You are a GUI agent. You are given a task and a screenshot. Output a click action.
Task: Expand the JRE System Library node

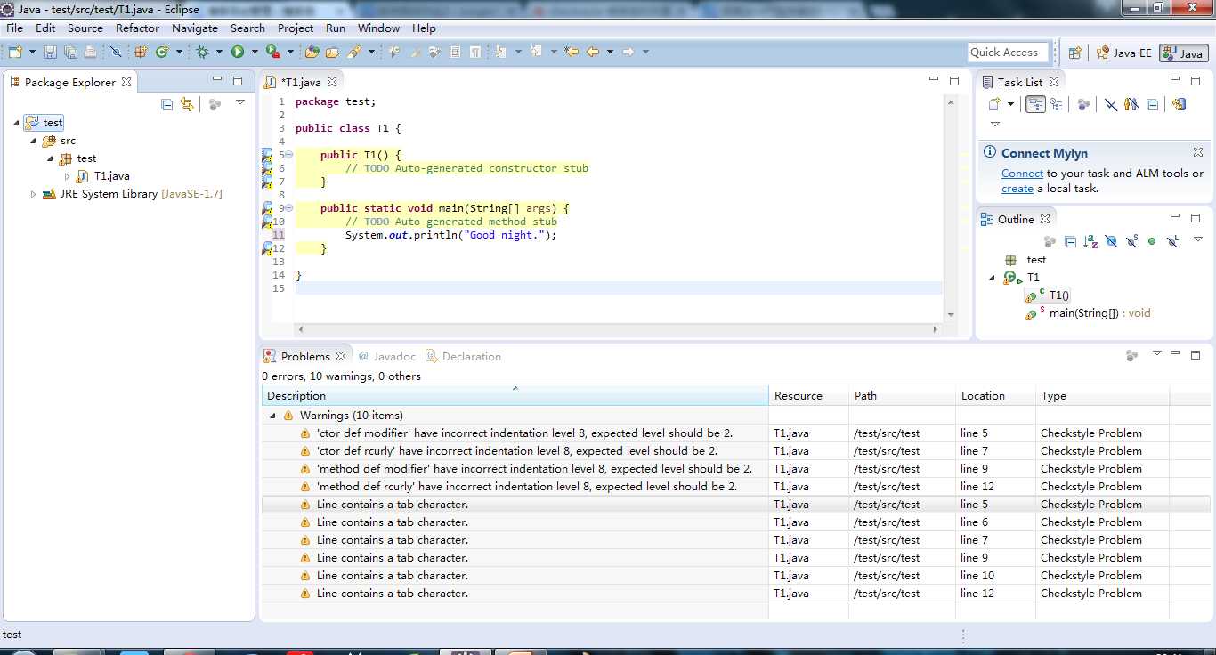point(34,194)
